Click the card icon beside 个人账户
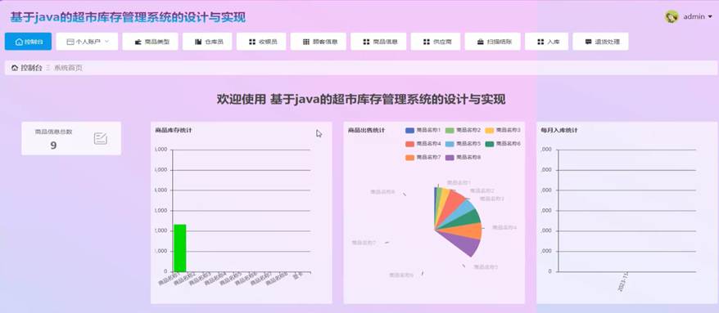This screenshot has height=313, width=719. click(x=70, y=42)
